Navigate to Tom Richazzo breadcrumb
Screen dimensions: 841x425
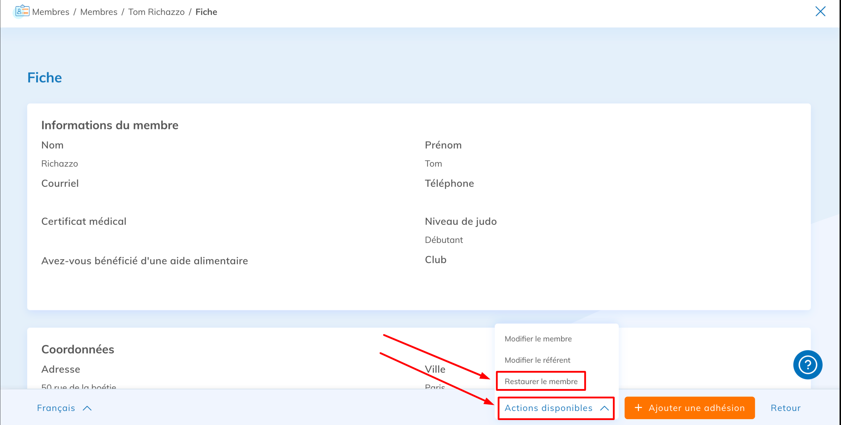[x=156, y=12]
